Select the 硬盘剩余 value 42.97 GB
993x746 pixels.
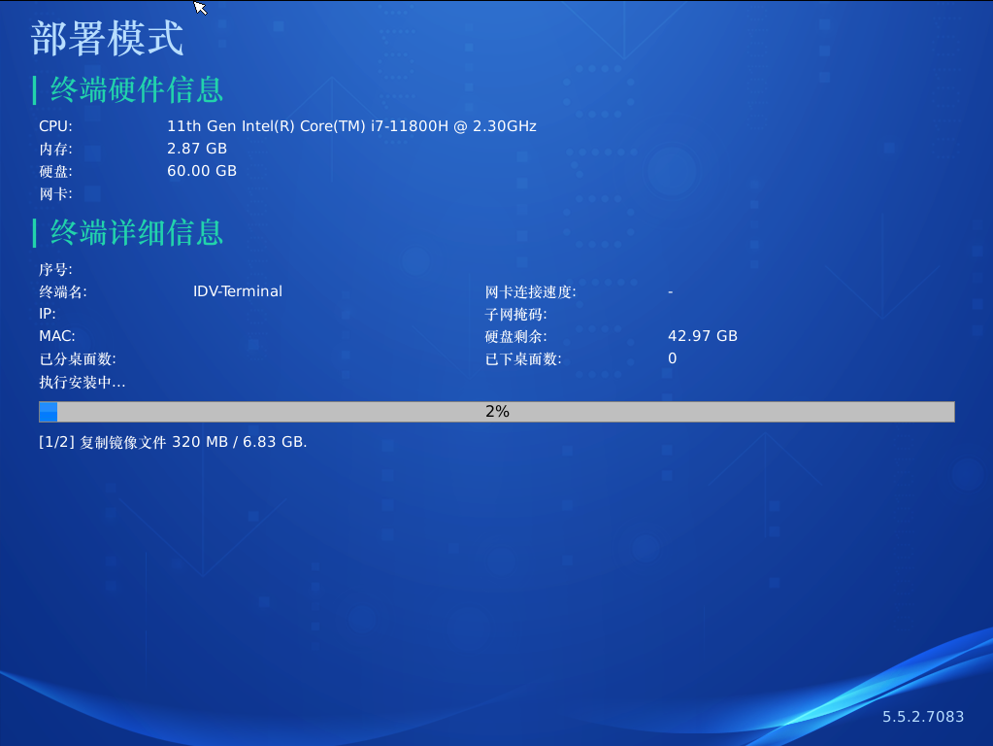coord(703,336)
